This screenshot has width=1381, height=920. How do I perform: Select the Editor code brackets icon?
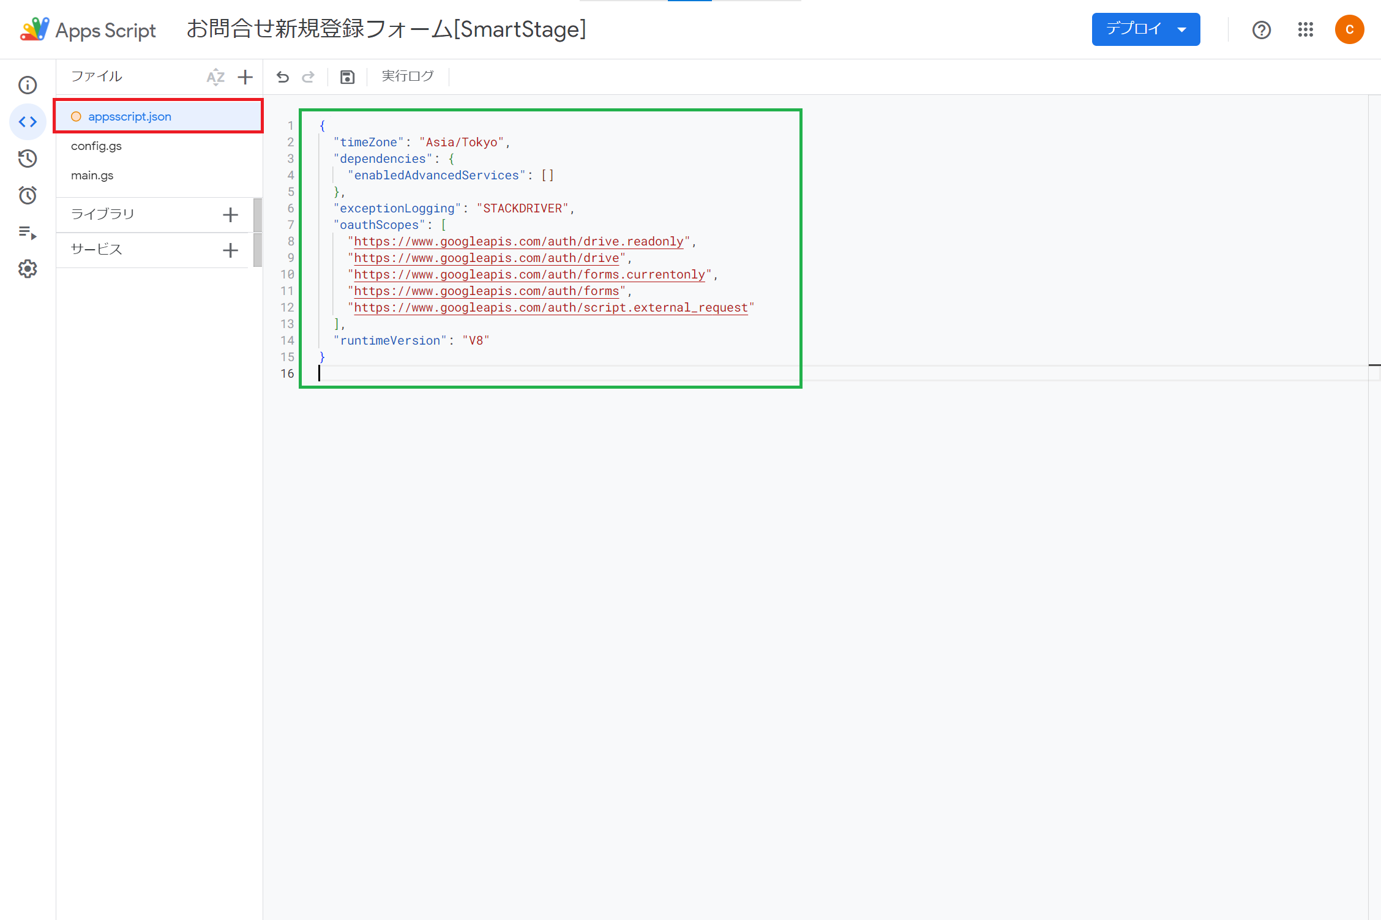click(28, 122)
